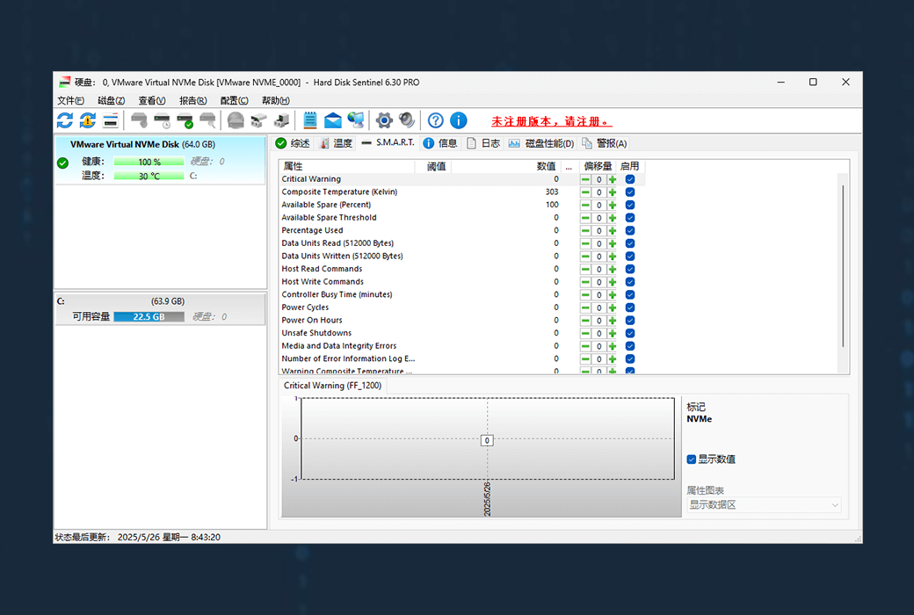Click the plus button for Power Cycles
The image size is (914, 615).
[x=612, y=307]
